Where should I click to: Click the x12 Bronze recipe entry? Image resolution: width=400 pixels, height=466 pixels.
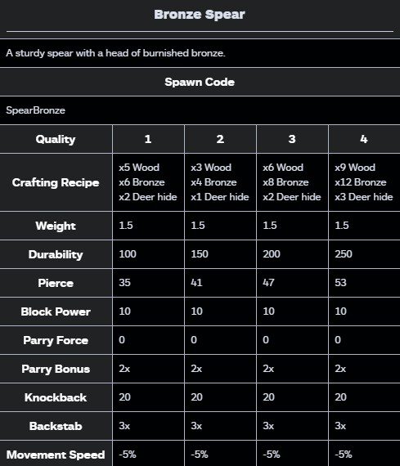click(x=361, y=182)
